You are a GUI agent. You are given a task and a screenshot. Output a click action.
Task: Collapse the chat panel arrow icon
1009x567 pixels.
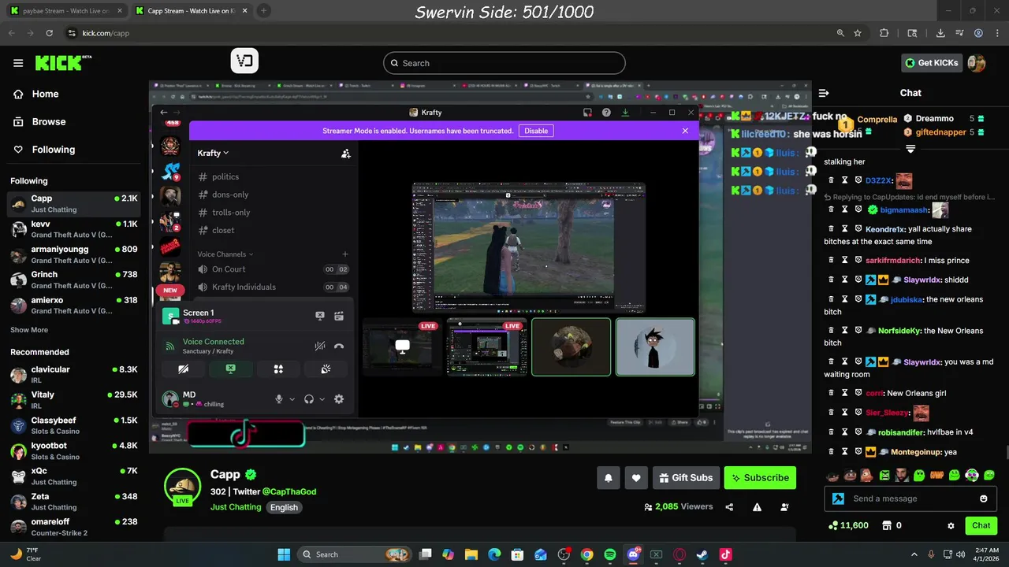point(824,93)
